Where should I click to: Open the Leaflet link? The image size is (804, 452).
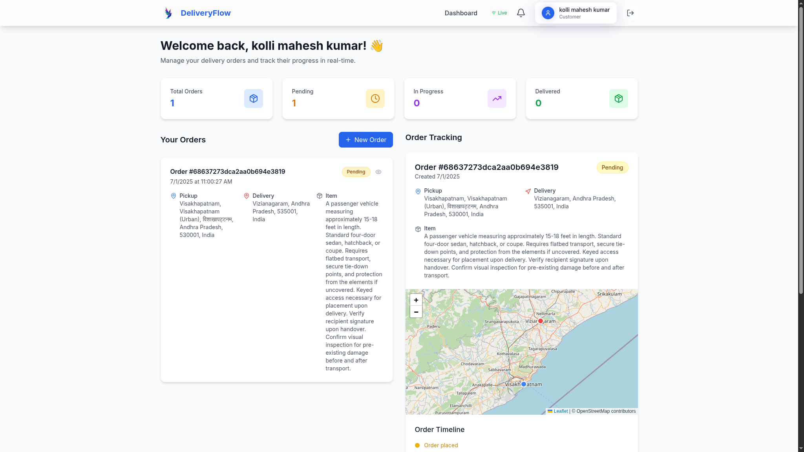(561, 411)
